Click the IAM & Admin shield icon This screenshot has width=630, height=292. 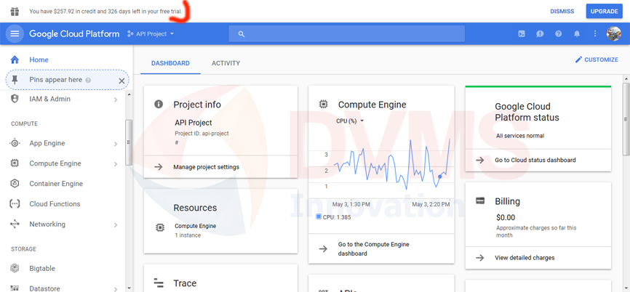[x=15, y=99]
